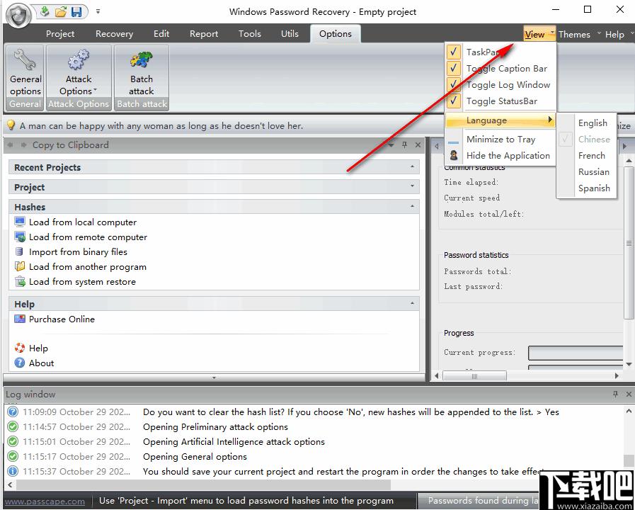The height and width of the screenshot is (510, 635).
Task: Click Load from system restore icon
Action: coord(20,281)
